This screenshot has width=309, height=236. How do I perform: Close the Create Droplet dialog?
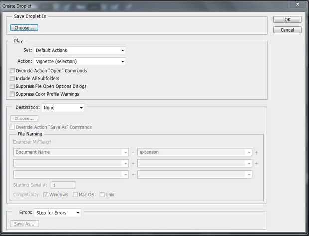[298, 4]
